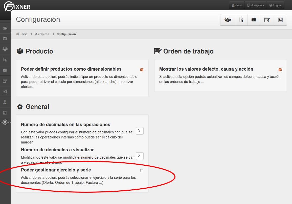Viewport: 292px width, 204px height.
Task: Open the single user icon in the sidebar
Action: [x=5, y=102]
